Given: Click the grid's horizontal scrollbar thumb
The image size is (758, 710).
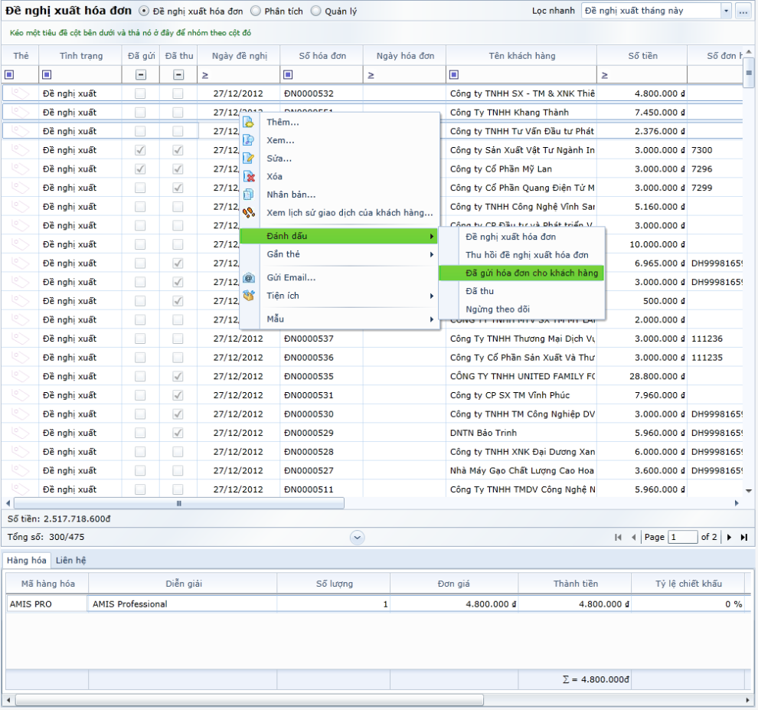Looking at the screenshot, I should tap(179, 503).
